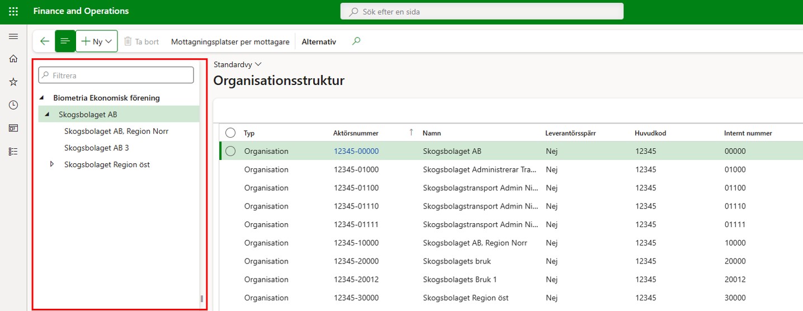Select the 12345-10000 cell
803x311 pixels.
[356, 243]
